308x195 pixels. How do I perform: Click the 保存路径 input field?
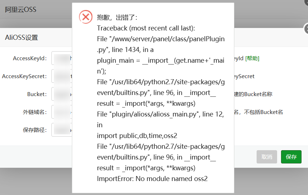[x=62, y=130]
